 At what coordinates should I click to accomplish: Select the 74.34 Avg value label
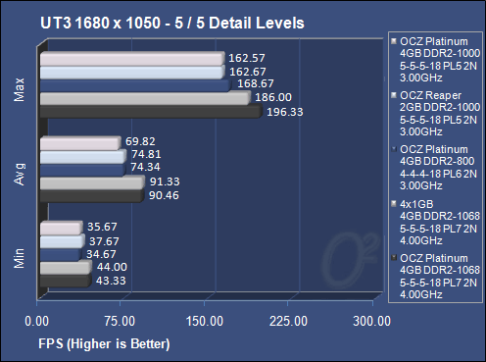tap(145, 167)
